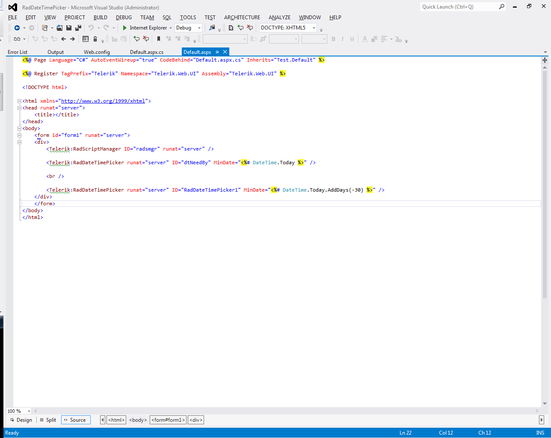Click the Save All toolbar icon
551x438 pixels.
(x=78, y=28)
